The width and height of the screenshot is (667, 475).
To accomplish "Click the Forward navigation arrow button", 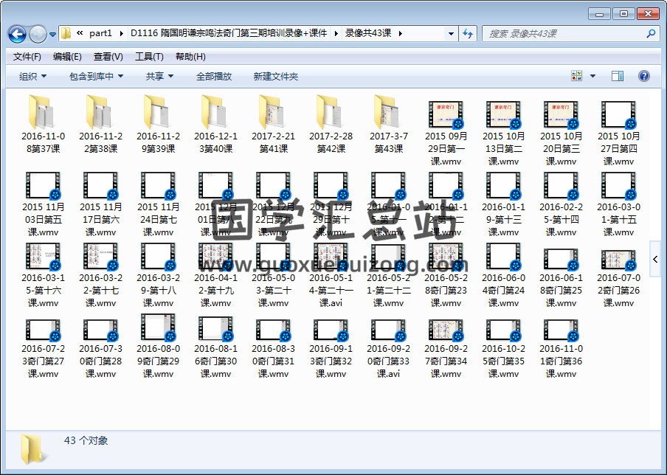I will tap(38, 34).
